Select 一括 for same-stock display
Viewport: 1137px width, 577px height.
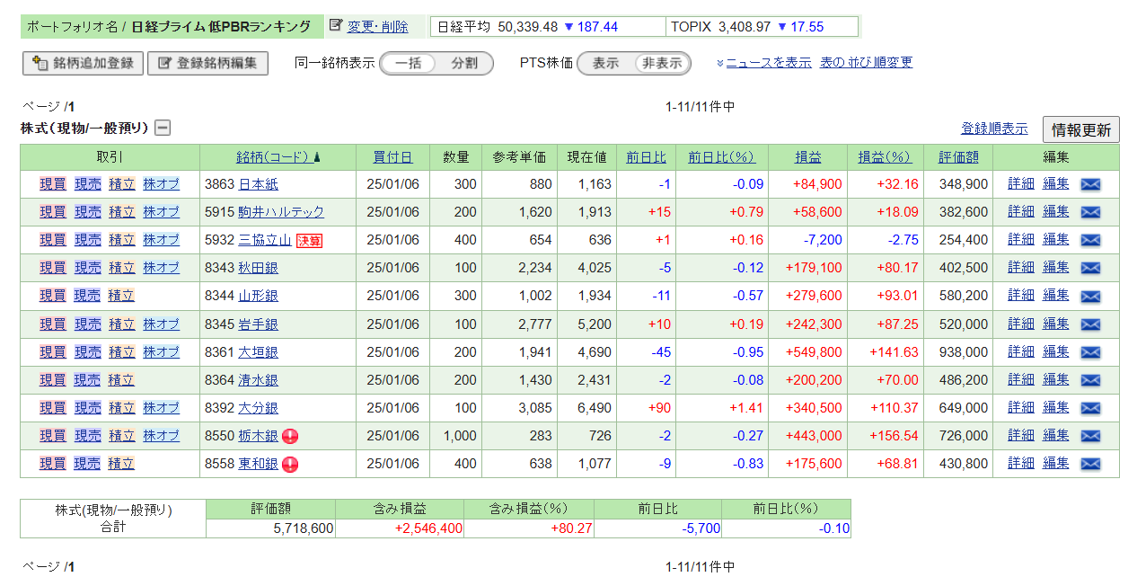409,64
